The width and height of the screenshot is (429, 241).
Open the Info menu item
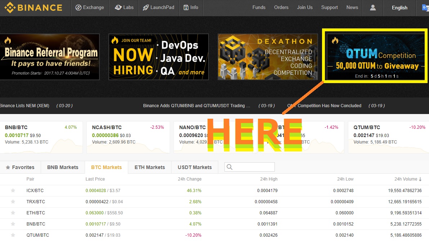[191, 8]
